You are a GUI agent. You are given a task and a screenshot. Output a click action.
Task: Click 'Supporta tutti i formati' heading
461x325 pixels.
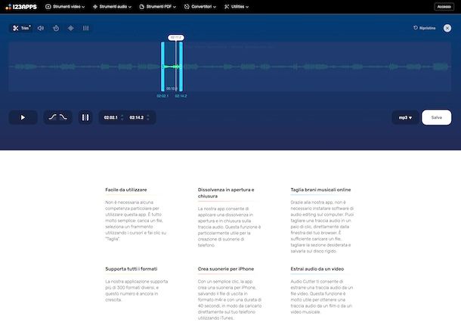[131, 269]
